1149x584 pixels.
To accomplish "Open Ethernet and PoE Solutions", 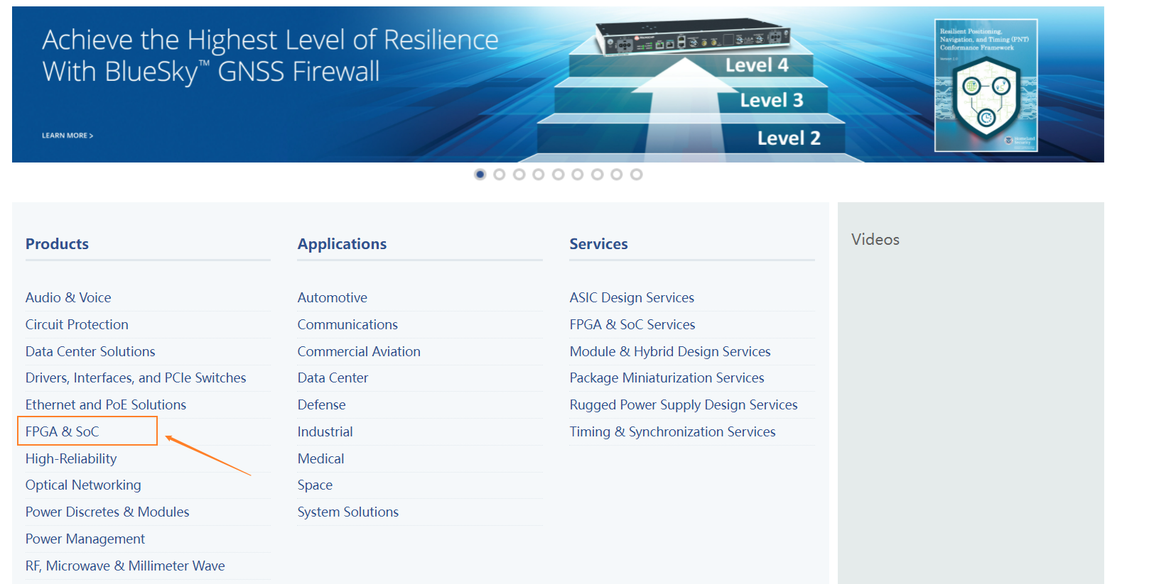I will coord(106,405).
